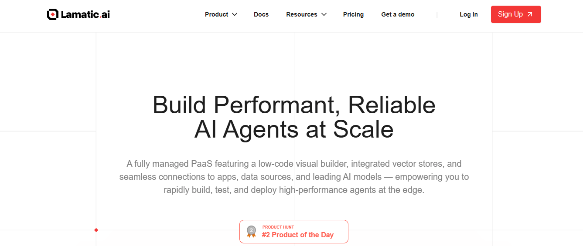Click the Build Performant, Reliable headline line
The image size is (583, 246).
[x=294, y=105]
